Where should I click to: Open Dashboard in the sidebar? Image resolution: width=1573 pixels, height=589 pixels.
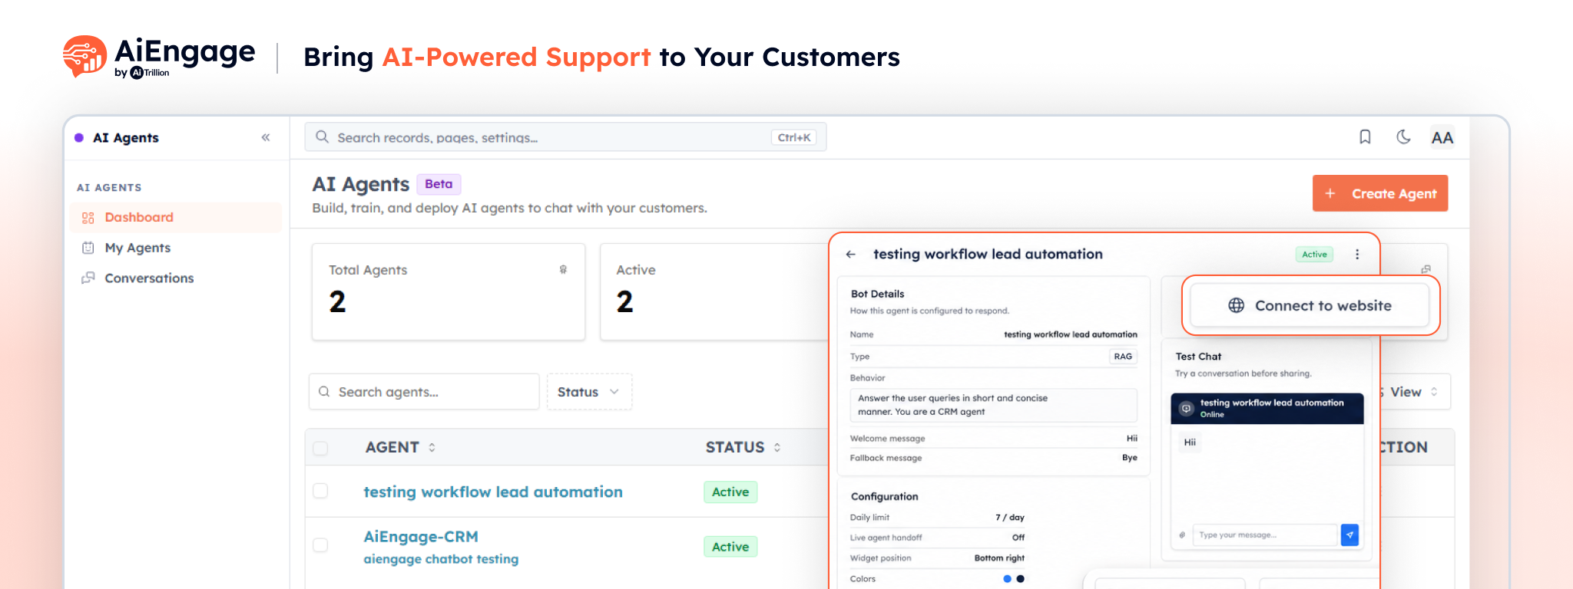(176, 218)
